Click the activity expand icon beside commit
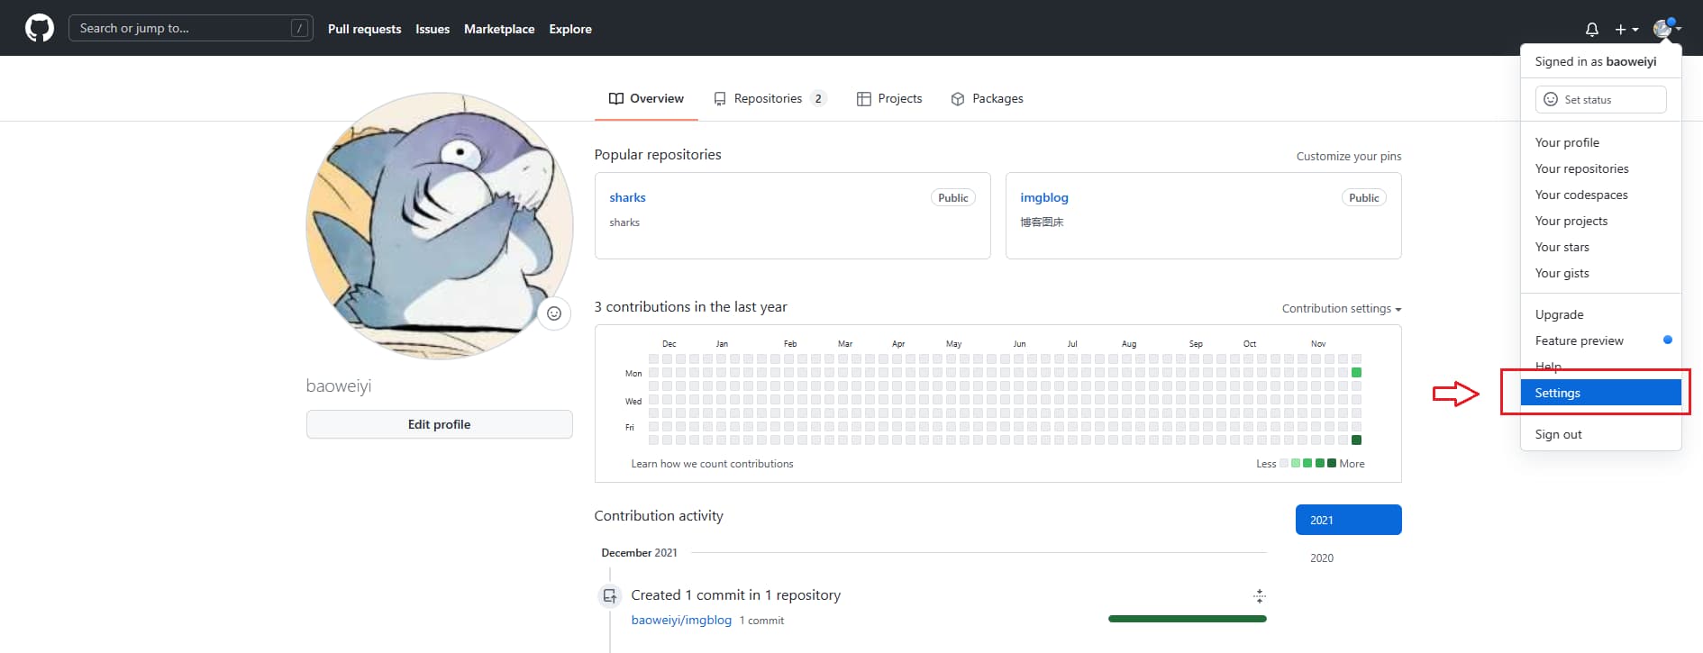Screen dimensions: 1703x653 tap(1260, 595)
